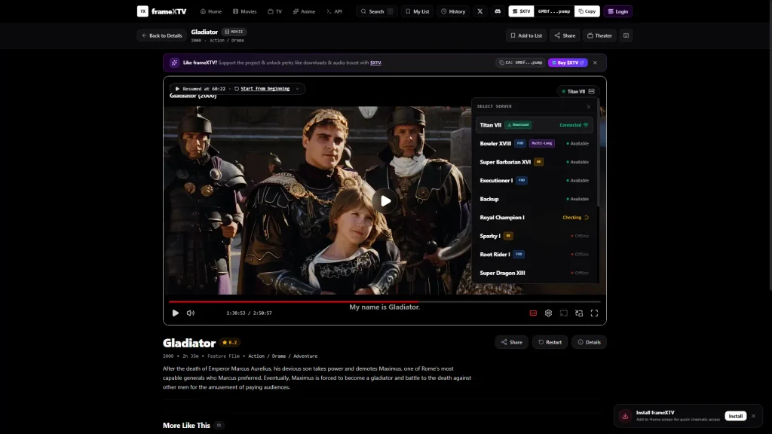
Task: Select the Super Barbarian XVI server
Action: point(535,162)
